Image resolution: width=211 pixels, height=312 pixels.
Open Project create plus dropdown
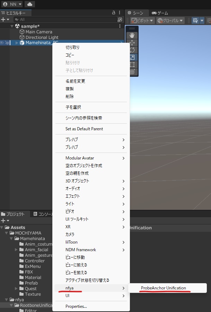point(5,221)
